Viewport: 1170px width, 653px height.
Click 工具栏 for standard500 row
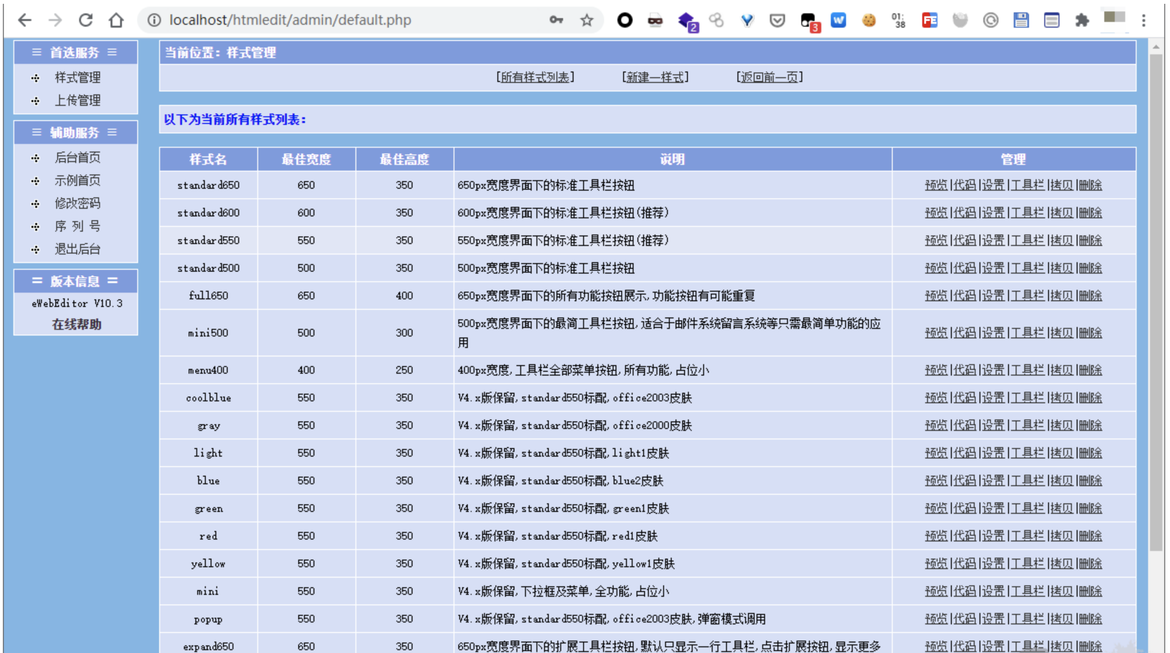(1028, 268)
